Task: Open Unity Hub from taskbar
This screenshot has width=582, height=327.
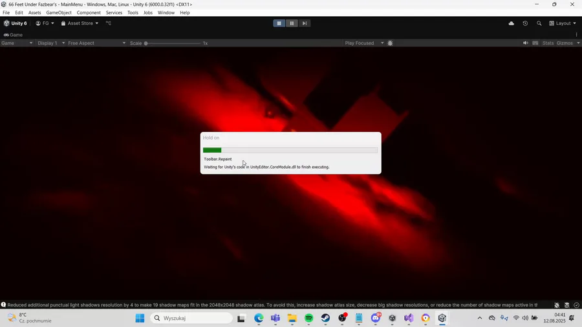Action: coord(393,318)
